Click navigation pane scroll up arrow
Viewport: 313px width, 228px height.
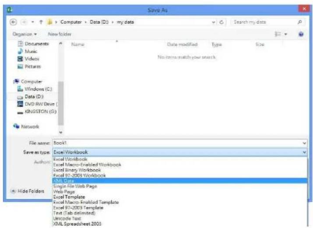[x=61, y=43]
